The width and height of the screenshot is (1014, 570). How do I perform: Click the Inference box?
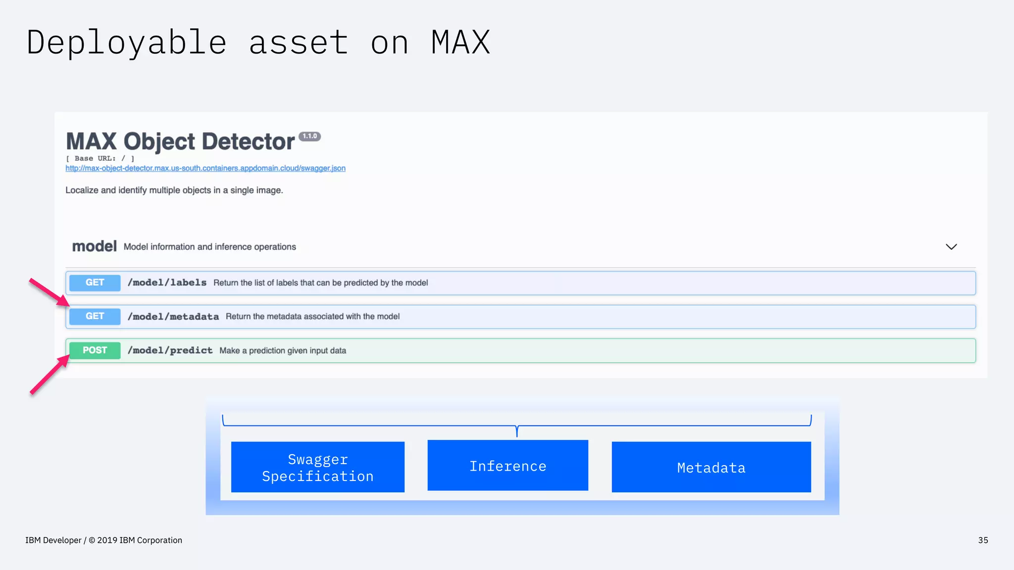(x=508, y=466)
